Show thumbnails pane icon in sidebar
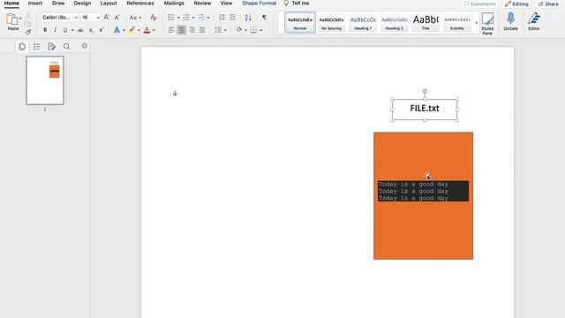The width and height of the screenshot is (565, 318). [x=22, y=47]
